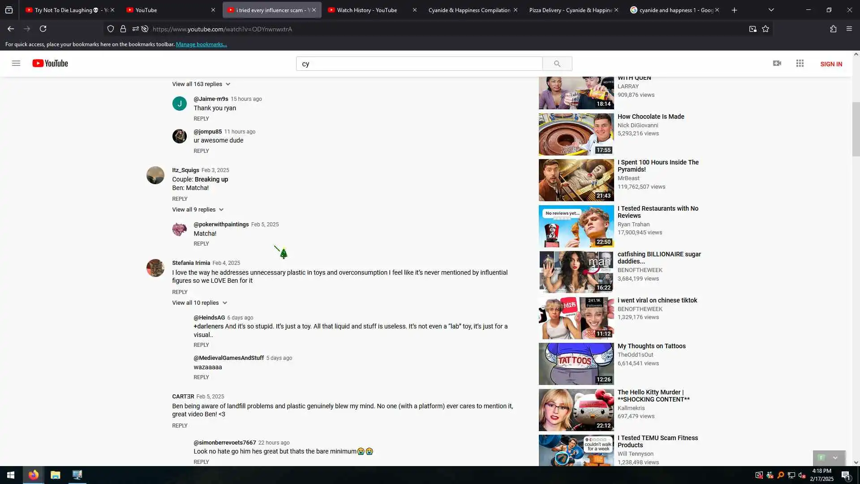Click Manage bookmarks link
Screen dimensions: 860x484
201,44
